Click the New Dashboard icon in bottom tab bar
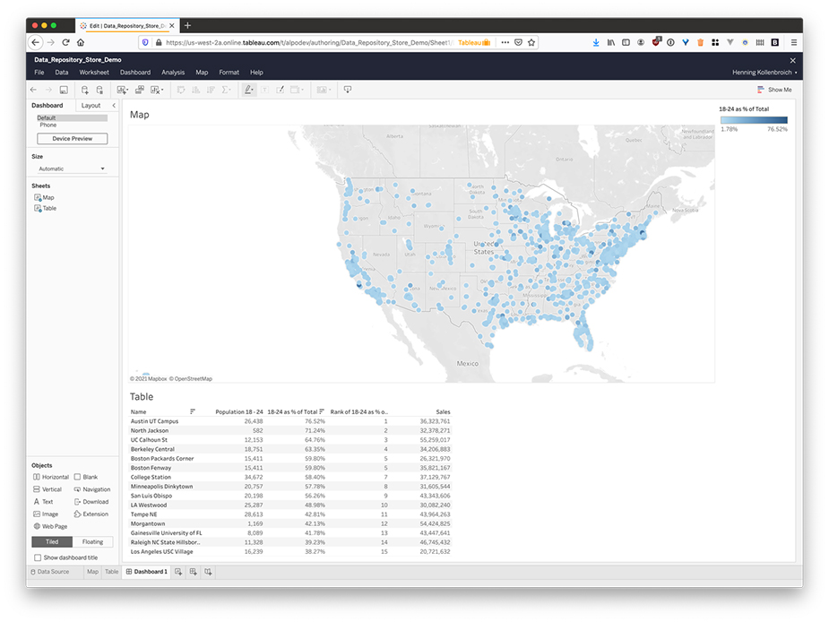The width and height of the screenshot is (829, 622). tap(194, 572)
